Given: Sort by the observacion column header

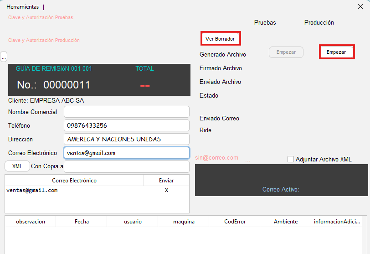Looking at the screenshot, I should (31, 222).
